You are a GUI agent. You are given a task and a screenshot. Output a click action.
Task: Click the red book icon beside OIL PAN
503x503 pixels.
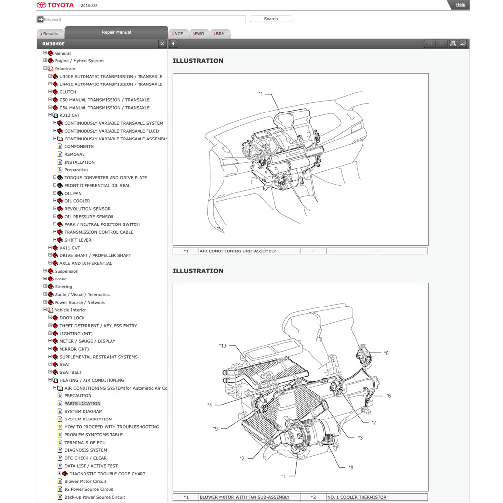[x=60, y=193]
